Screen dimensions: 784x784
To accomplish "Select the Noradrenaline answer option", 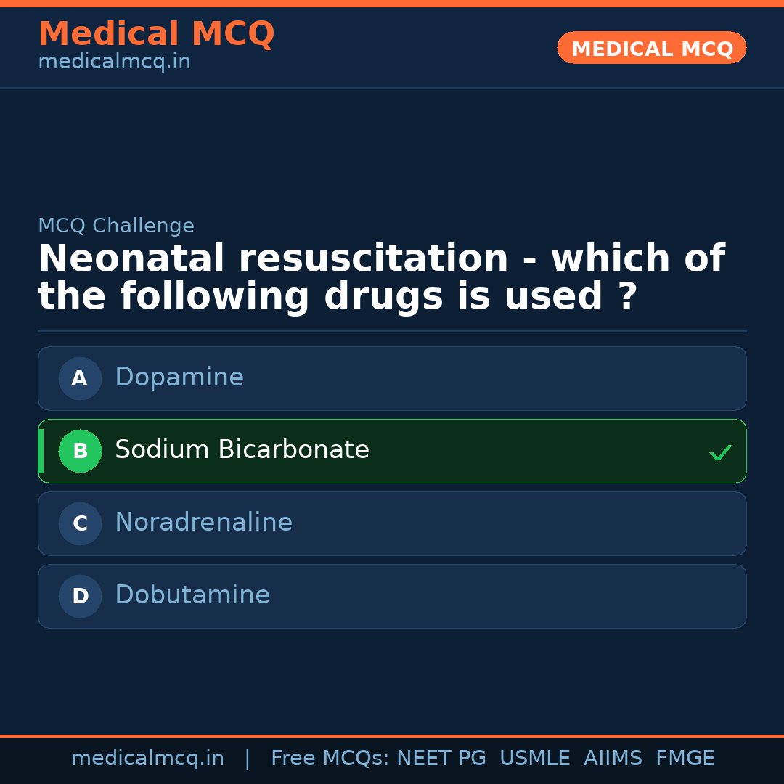I will (392, 523).
